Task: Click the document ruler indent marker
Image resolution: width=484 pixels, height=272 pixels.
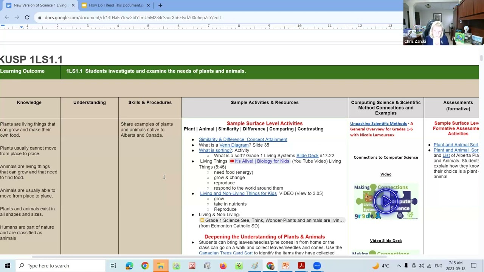Action: click(22, 26)
